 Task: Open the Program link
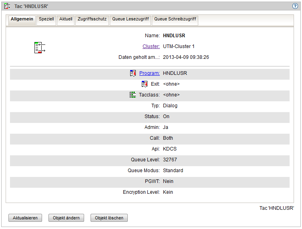(x=149, y=73)
